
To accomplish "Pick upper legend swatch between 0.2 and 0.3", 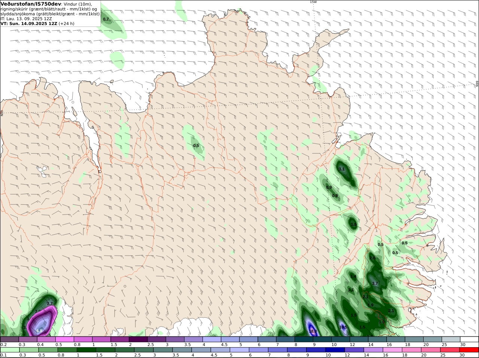I will pos(9,339).
